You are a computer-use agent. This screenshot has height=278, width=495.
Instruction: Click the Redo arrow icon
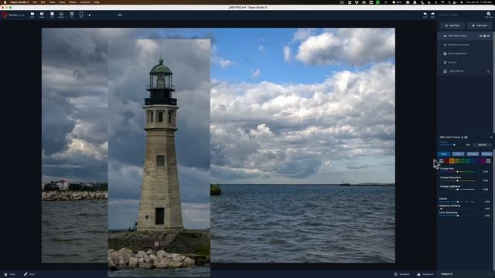432,15
